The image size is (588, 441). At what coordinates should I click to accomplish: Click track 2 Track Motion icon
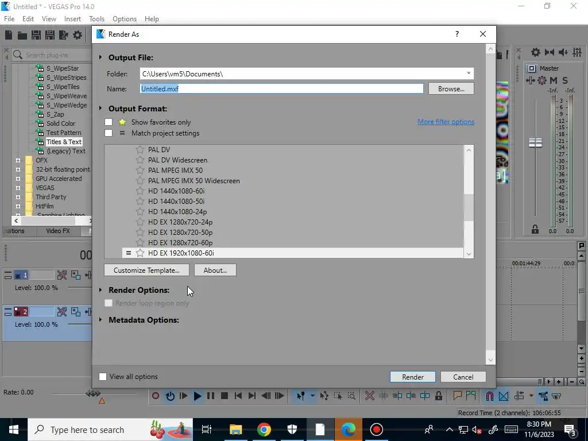pos(76,312)
